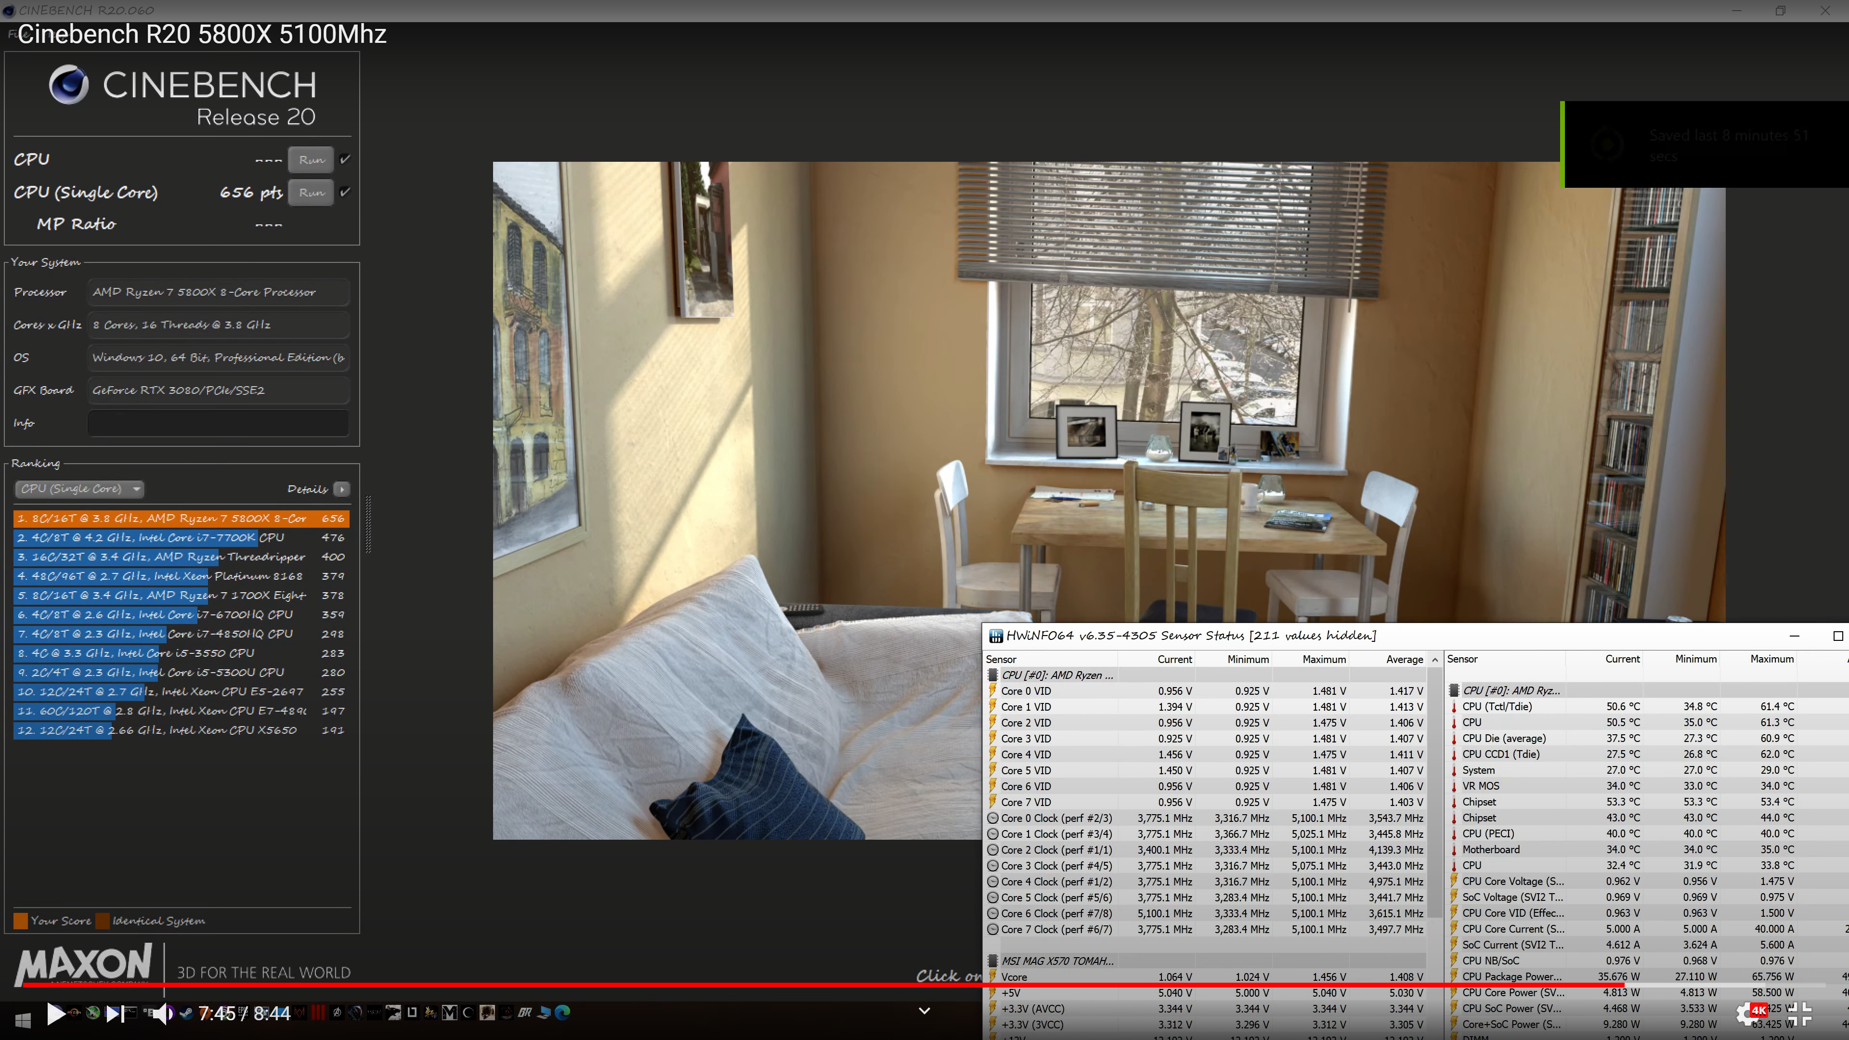Run the CPU multi-core benchmark
Image resolution: width=1849 pixels, height=1040 pixels.
click(x=312, y=160)
